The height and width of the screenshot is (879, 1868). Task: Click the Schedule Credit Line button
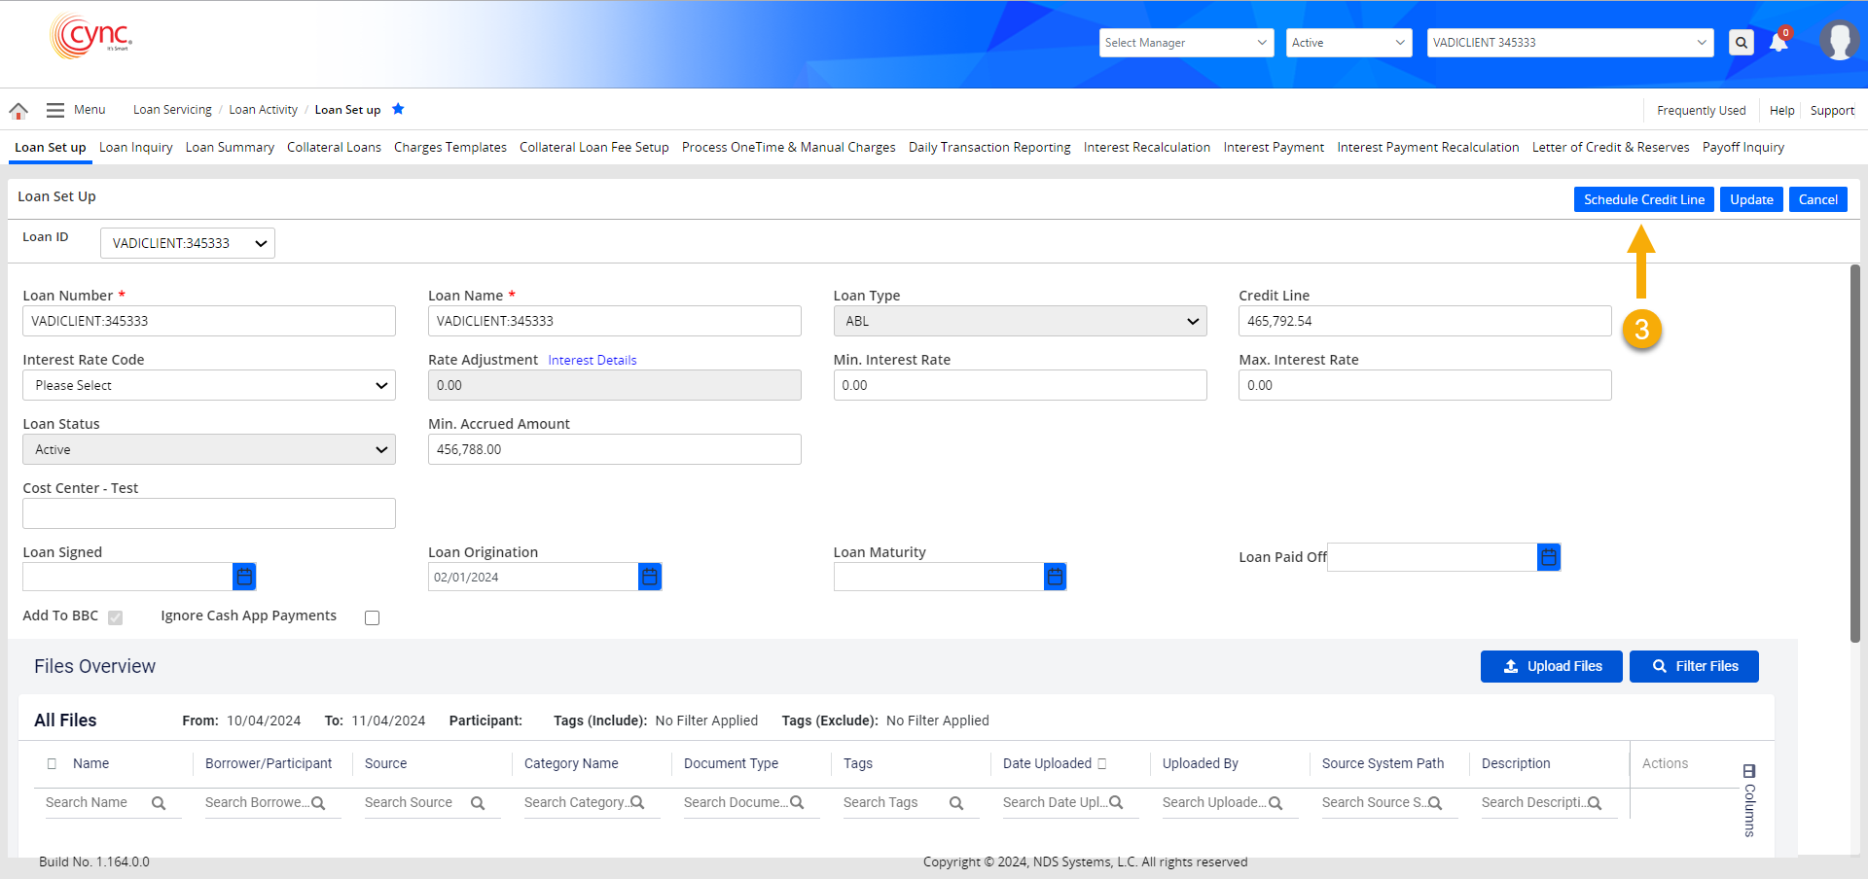coord(1643,199)
